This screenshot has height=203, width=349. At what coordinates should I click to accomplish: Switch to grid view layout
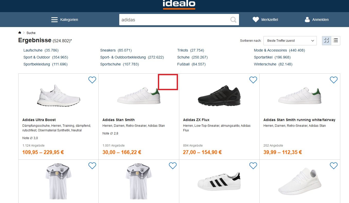click(327, 40)
